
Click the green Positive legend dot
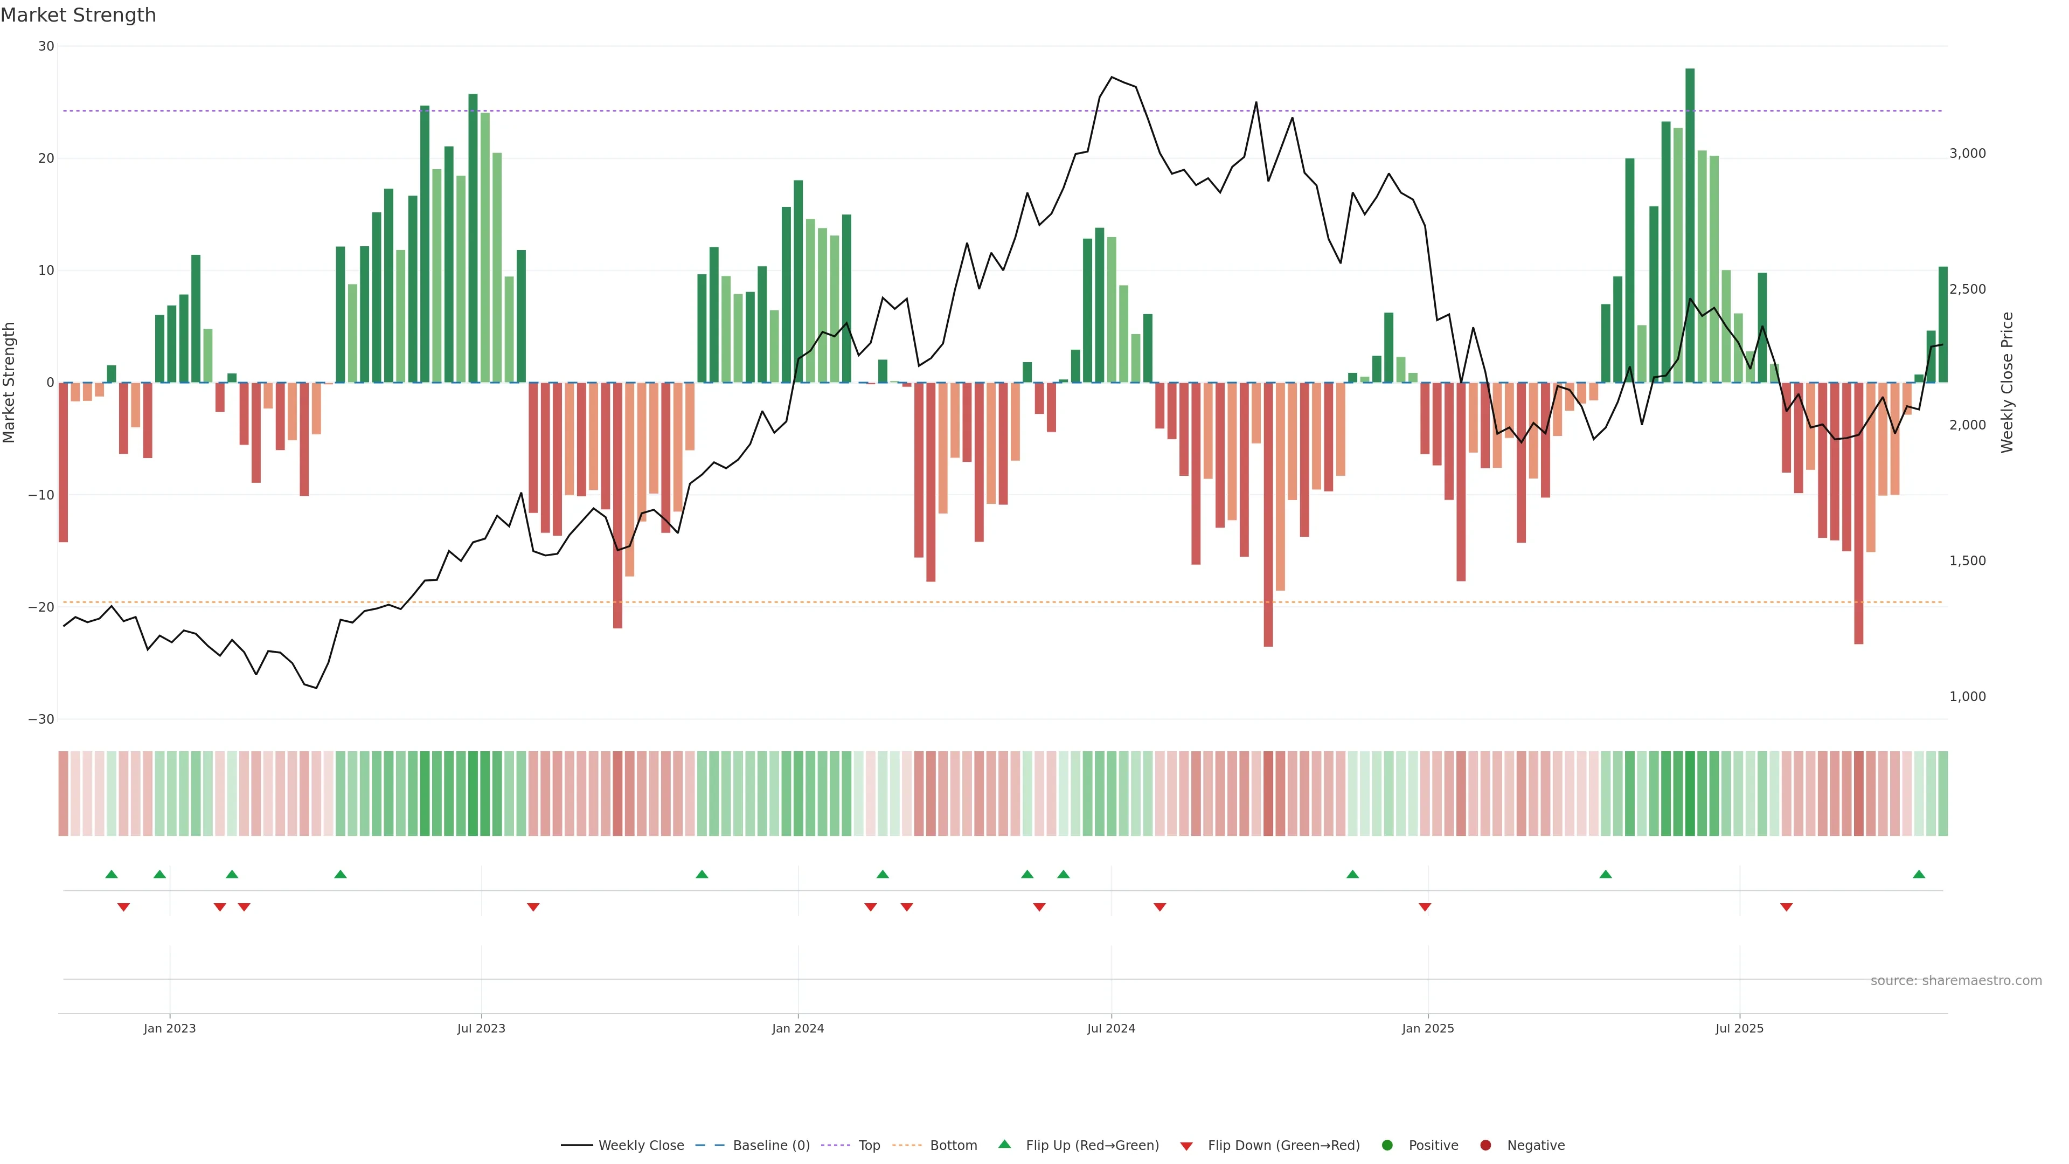click(x=1387, y=1146)
